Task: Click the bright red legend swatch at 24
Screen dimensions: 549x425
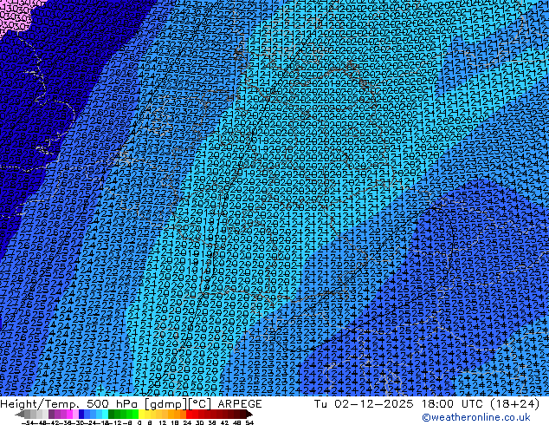Action: [x=189, y=414]
